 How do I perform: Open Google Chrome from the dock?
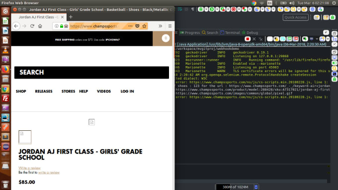[x=5, y=89]
